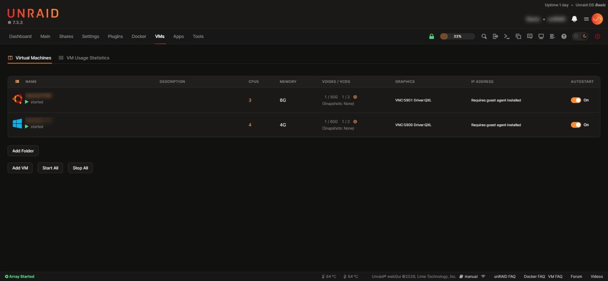Click the CPU count 3 value

pyautogui.click(x=250, y=100)
